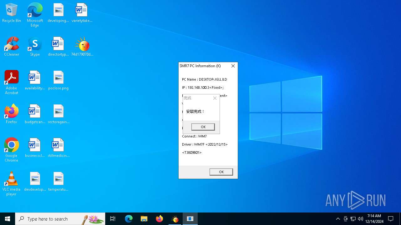This screenshot has width=401, height=225.
Task: Open Google Chrome desktop shortcut
Action: [x=12, y=150]
